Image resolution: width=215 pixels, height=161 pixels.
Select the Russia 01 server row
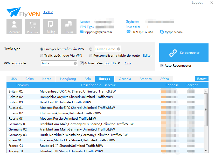click(105, 108)
